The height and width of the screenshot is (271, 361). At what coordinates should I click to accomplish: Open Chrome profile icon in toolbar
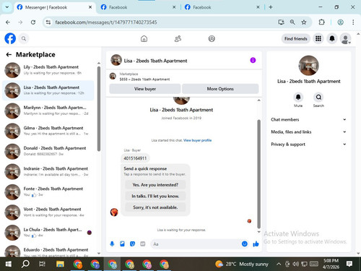[x=340, y=22]
